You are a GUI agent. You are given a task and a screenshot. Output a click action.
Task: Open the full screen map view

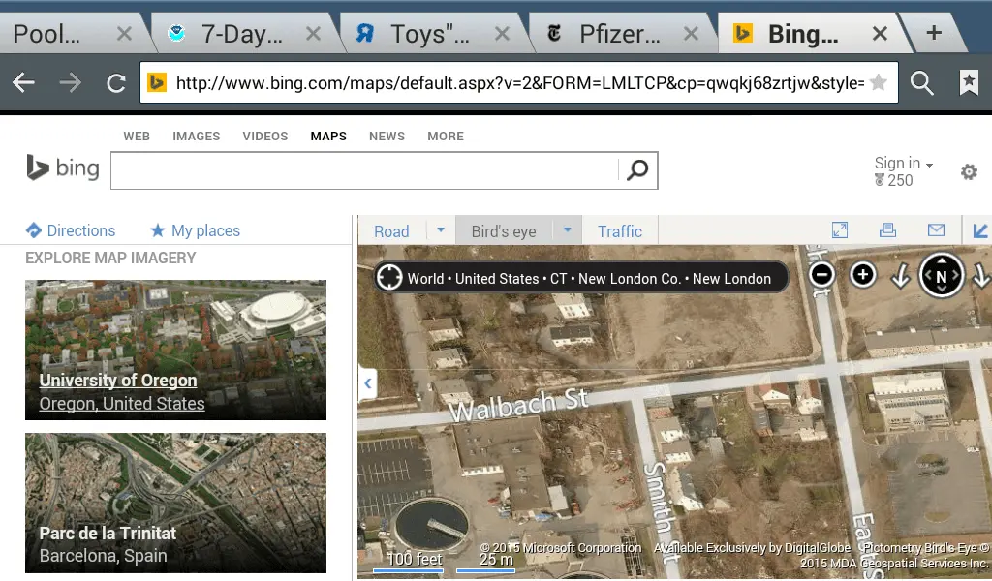(839, 229)
